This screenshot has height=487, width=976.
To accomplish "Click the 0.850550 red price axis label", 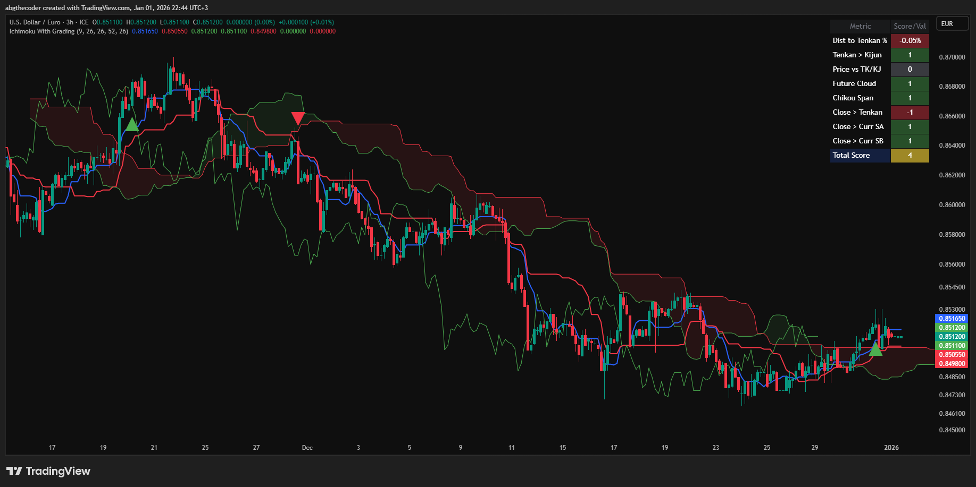I will pos(952,355).
